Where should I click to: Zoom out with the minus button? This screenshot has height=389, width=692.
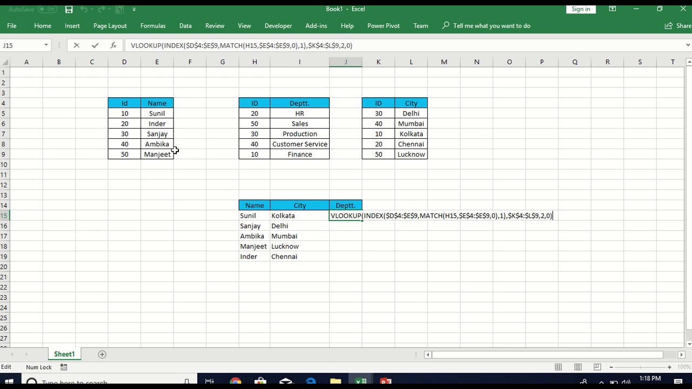611,367
